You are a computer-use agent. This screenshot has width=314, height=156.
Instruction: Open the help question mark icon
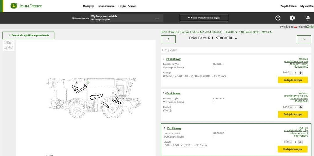(278, 18)
